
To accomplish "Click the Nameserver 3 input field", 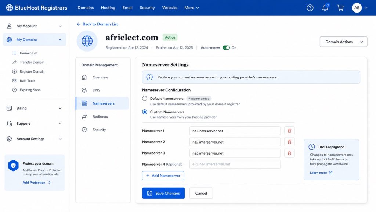I will click(x=235, y=153).
